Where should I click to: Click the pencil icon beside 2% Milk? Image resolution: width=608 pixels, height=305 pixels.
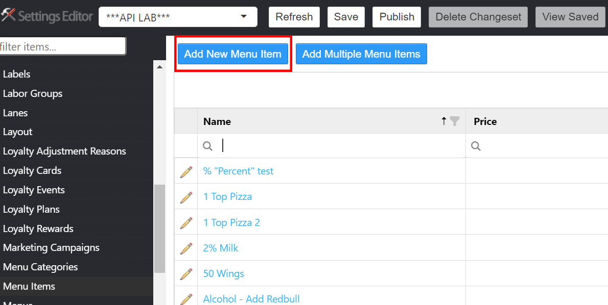[186, 248]
